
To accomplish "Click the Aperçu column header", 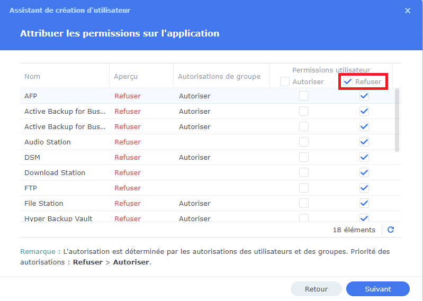I will coord(125,76).
